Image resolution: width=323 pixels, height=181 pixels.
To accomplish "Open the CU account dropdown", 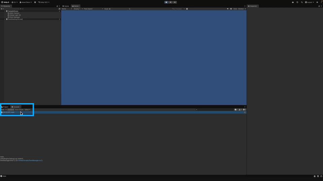I will point(14,2).
